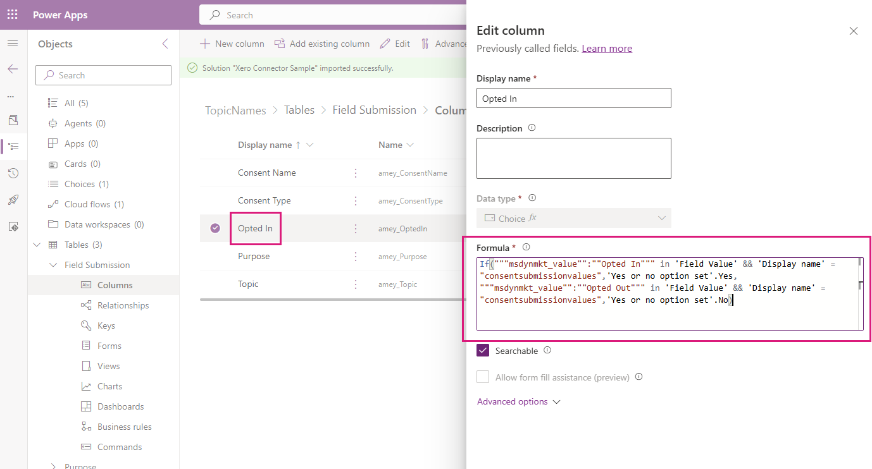The image size is (872, 469).
Task: Click into the Formula editor box
Action: [670, 294]
